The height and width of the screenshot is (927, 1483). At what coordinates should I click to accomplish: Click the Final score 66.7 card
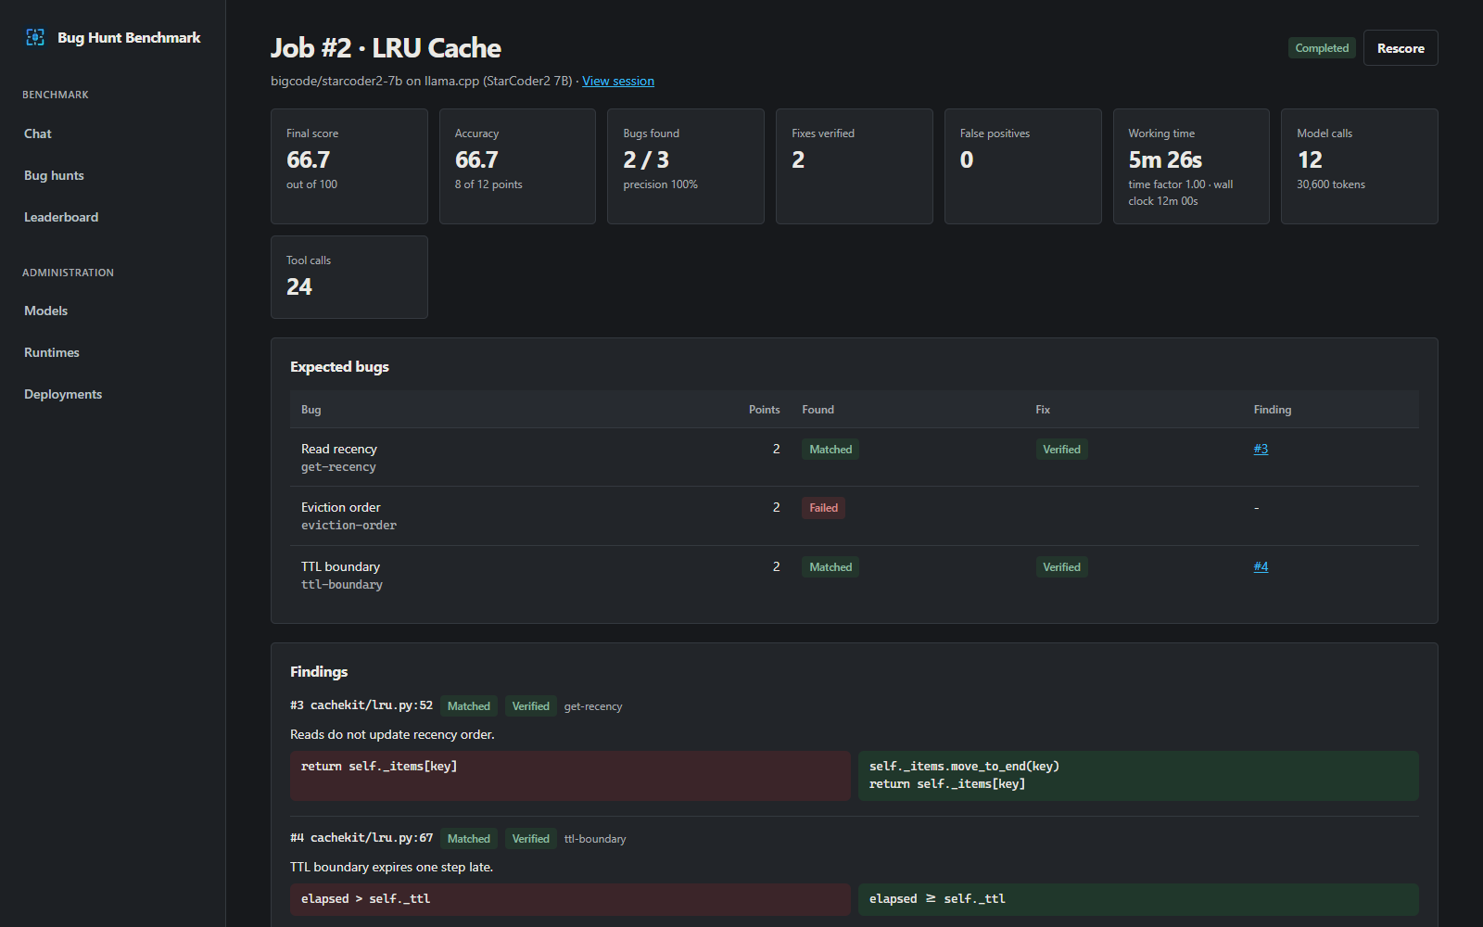(x=349, y=166)
